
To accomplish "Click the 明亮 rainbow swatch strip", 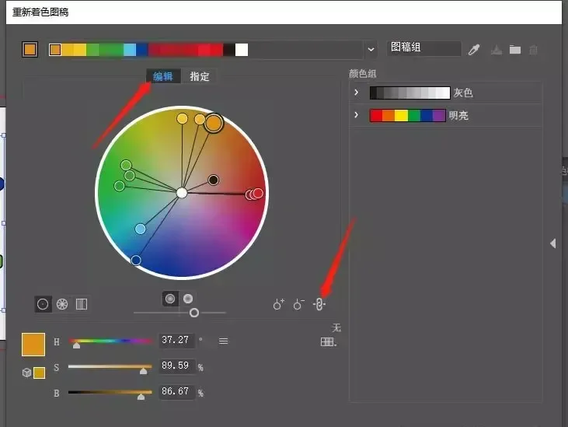I will coord(407,115).
